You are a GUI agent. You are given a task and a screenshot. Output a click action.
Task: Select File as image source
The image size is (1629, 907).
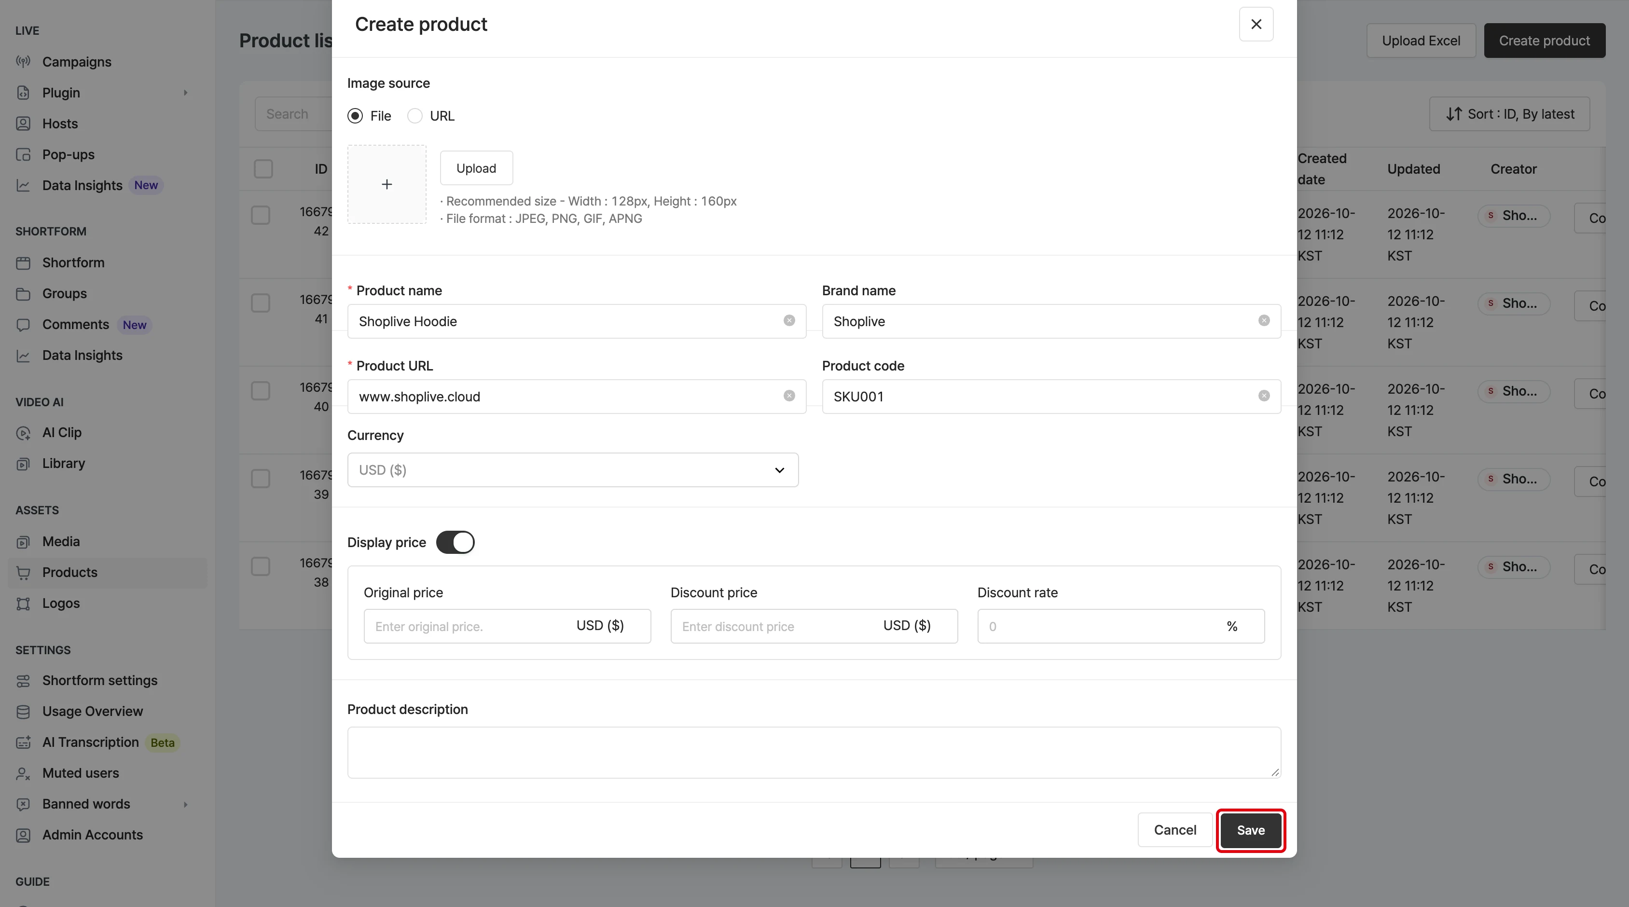pos(356,116)
